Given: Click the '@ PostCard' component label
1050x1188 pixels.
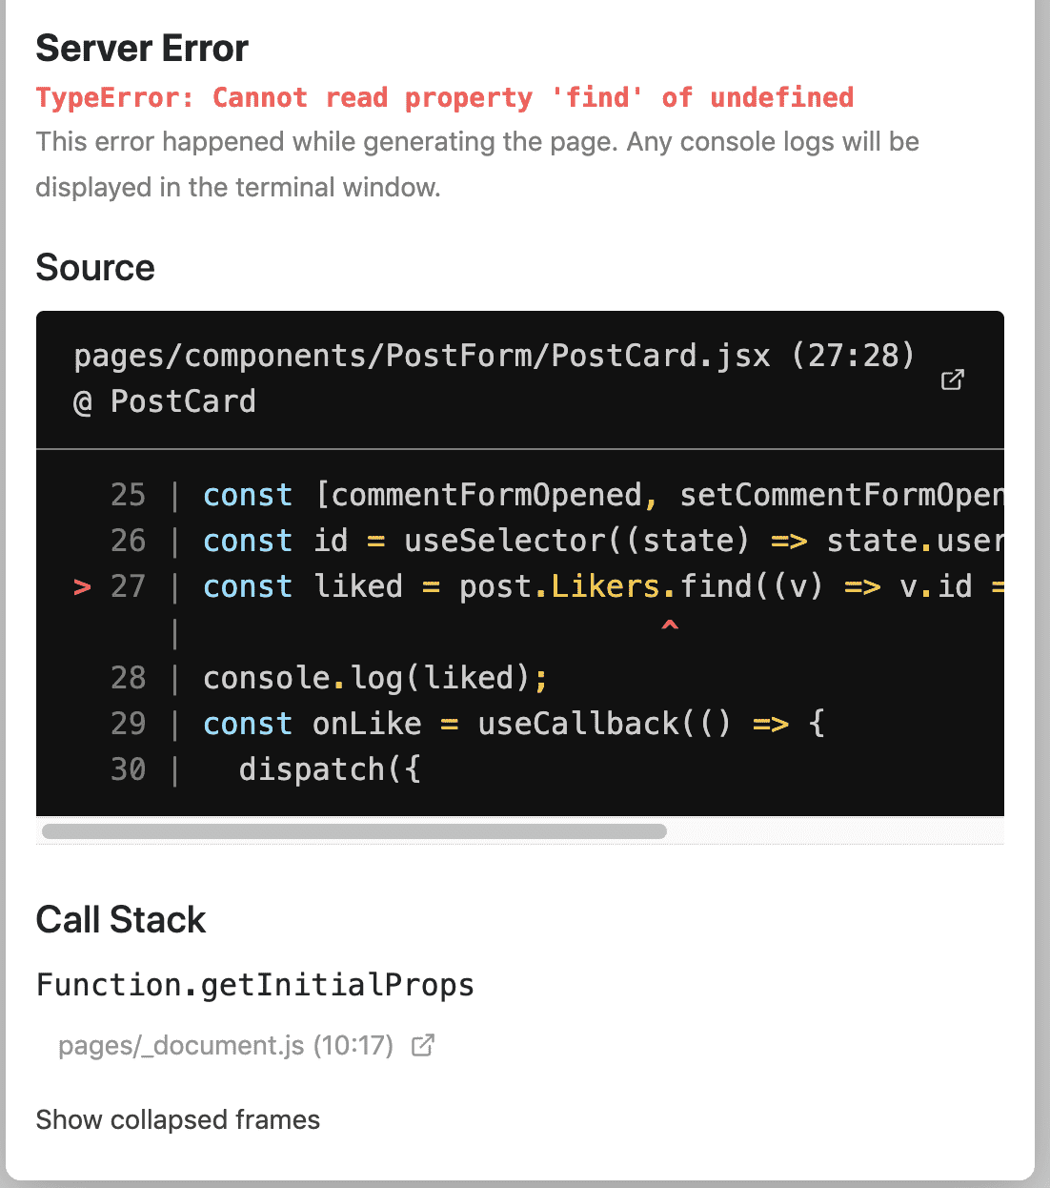Looking at the screenshot, I should (x=165, y=401).
